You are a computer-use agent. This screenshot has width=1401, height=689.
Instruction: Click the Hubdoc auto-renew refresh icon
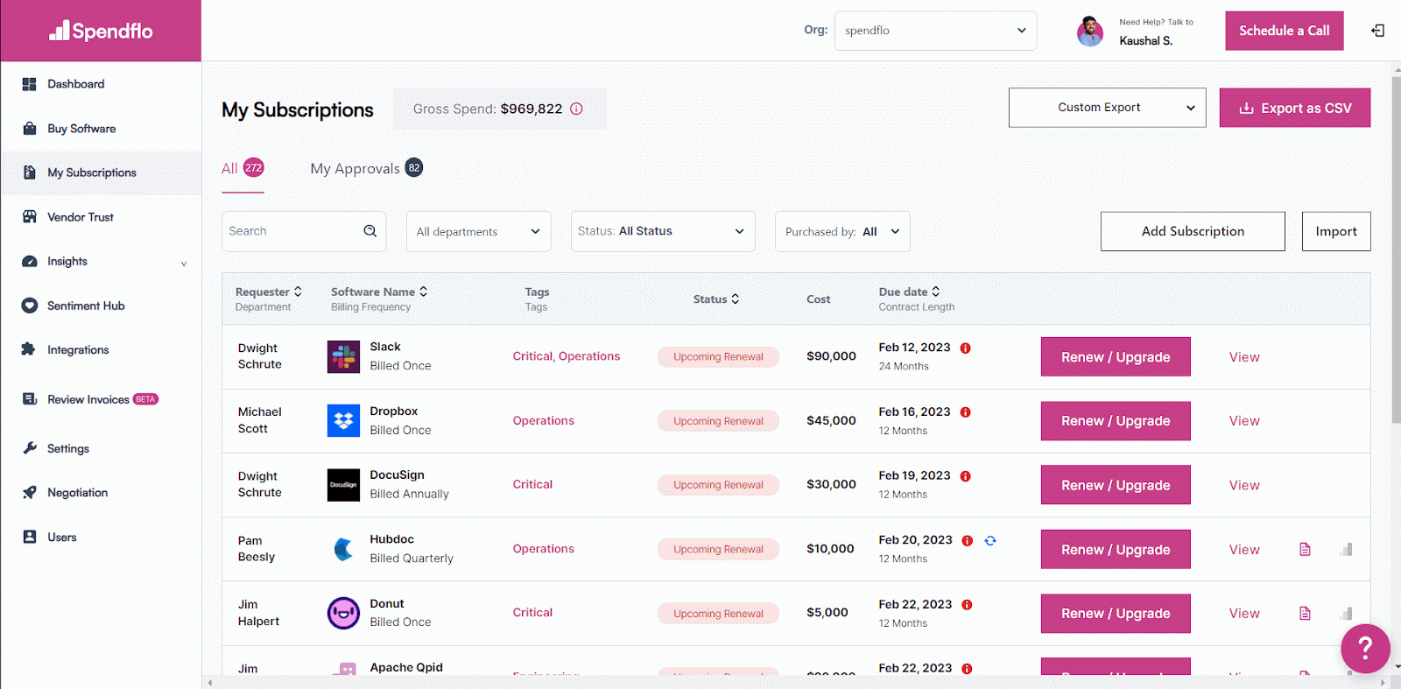(x=990, y=541)
